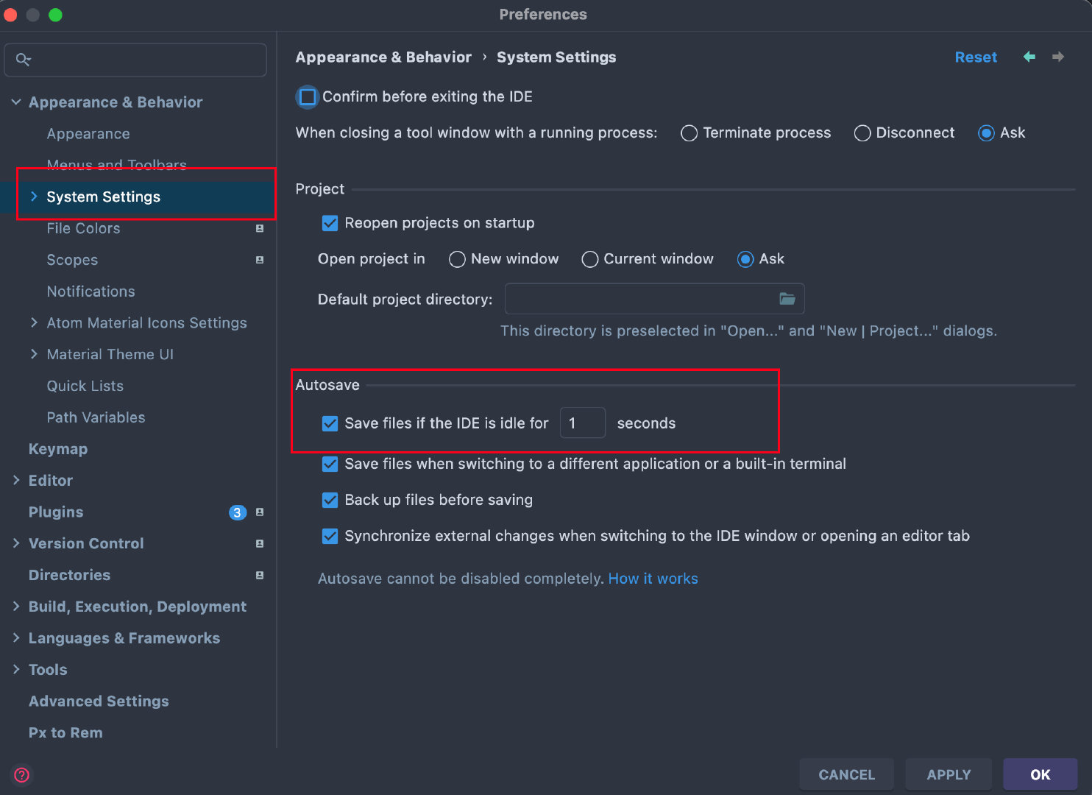
Task: Click the idle seconds input field
Action: pos(583,423)
